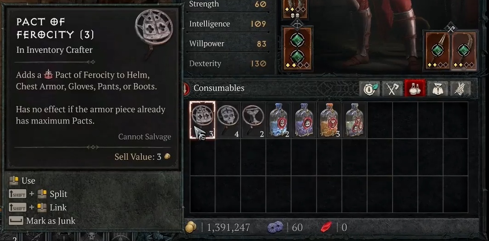Select the skull pact stack of 4

tap(228, 120)
